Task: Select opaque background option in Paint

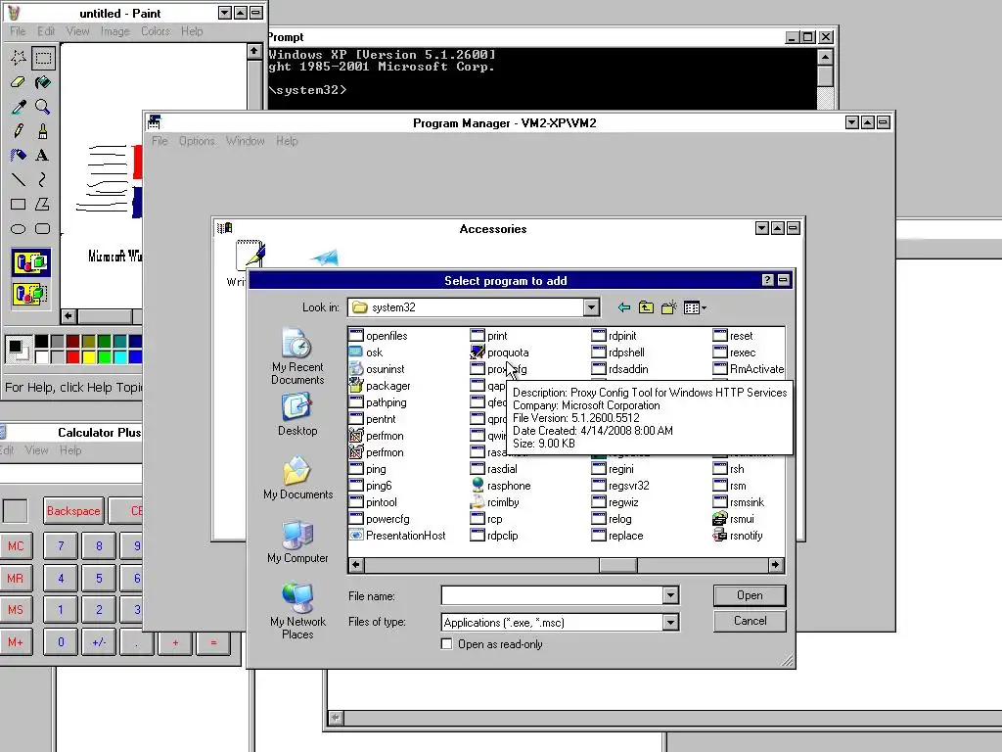Action: 30,262
